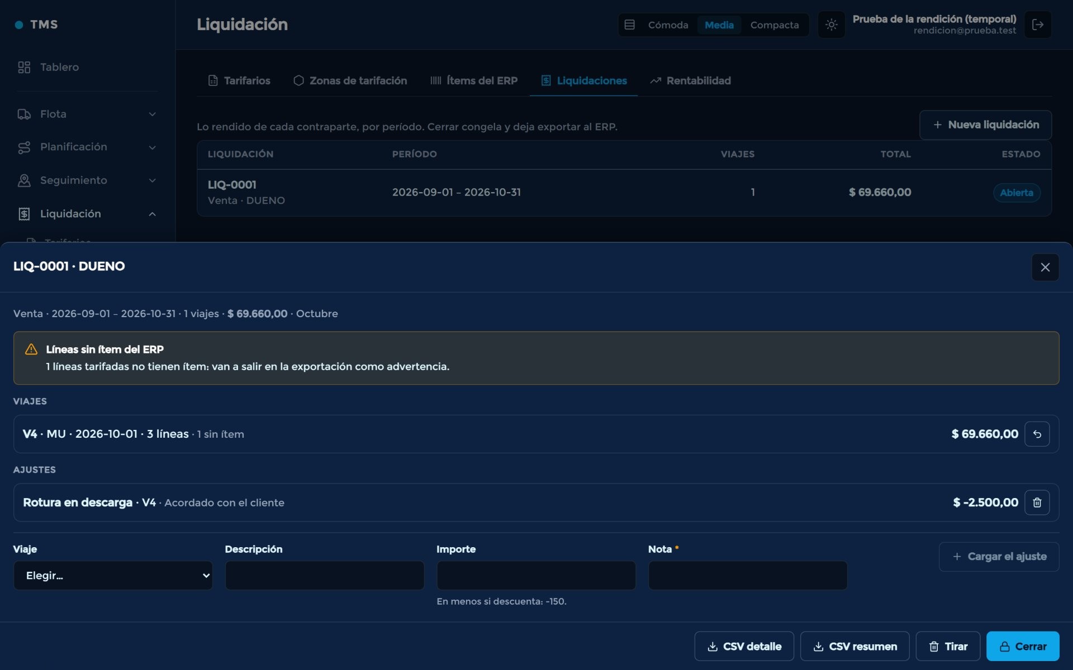Viewport: 1073px width, 670px height.
Task: Click the Flota truck icon in sidebar
Action: pyautogui.click(x=24, y=114)
